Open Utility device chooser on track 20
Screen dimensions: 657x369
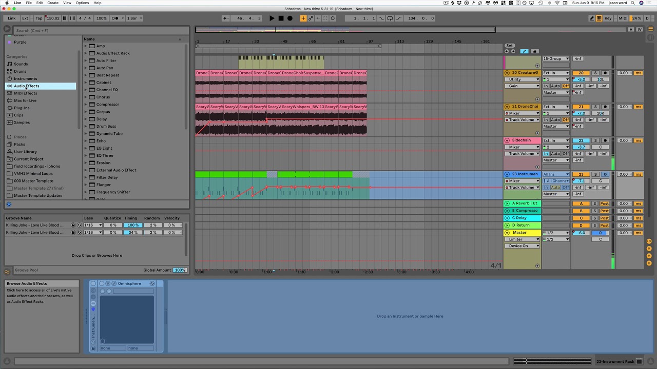(x=522, y=79)
